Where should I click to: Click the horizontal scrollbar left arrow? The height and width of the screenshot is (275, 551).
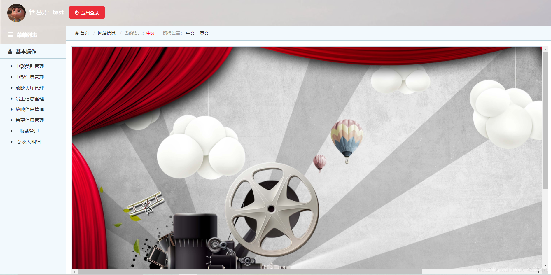pyautogui.click(x=75, y=272)
